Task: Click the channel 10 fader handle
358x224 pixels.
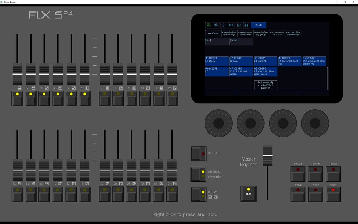Action: 145,74
